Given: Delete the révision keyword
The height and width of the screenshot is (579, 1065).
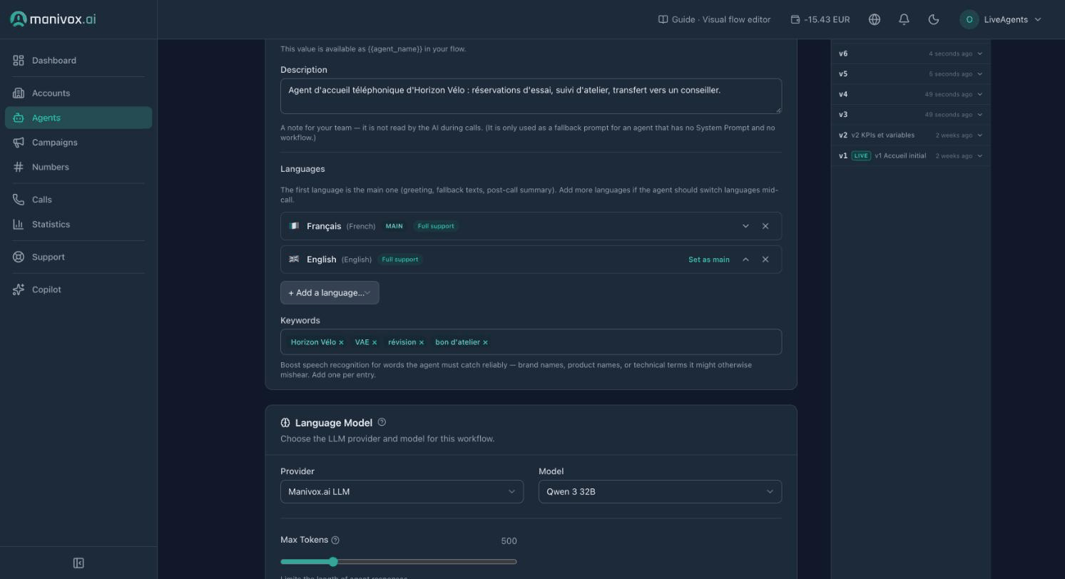Looking at the screenshot, I should [422, 342].
